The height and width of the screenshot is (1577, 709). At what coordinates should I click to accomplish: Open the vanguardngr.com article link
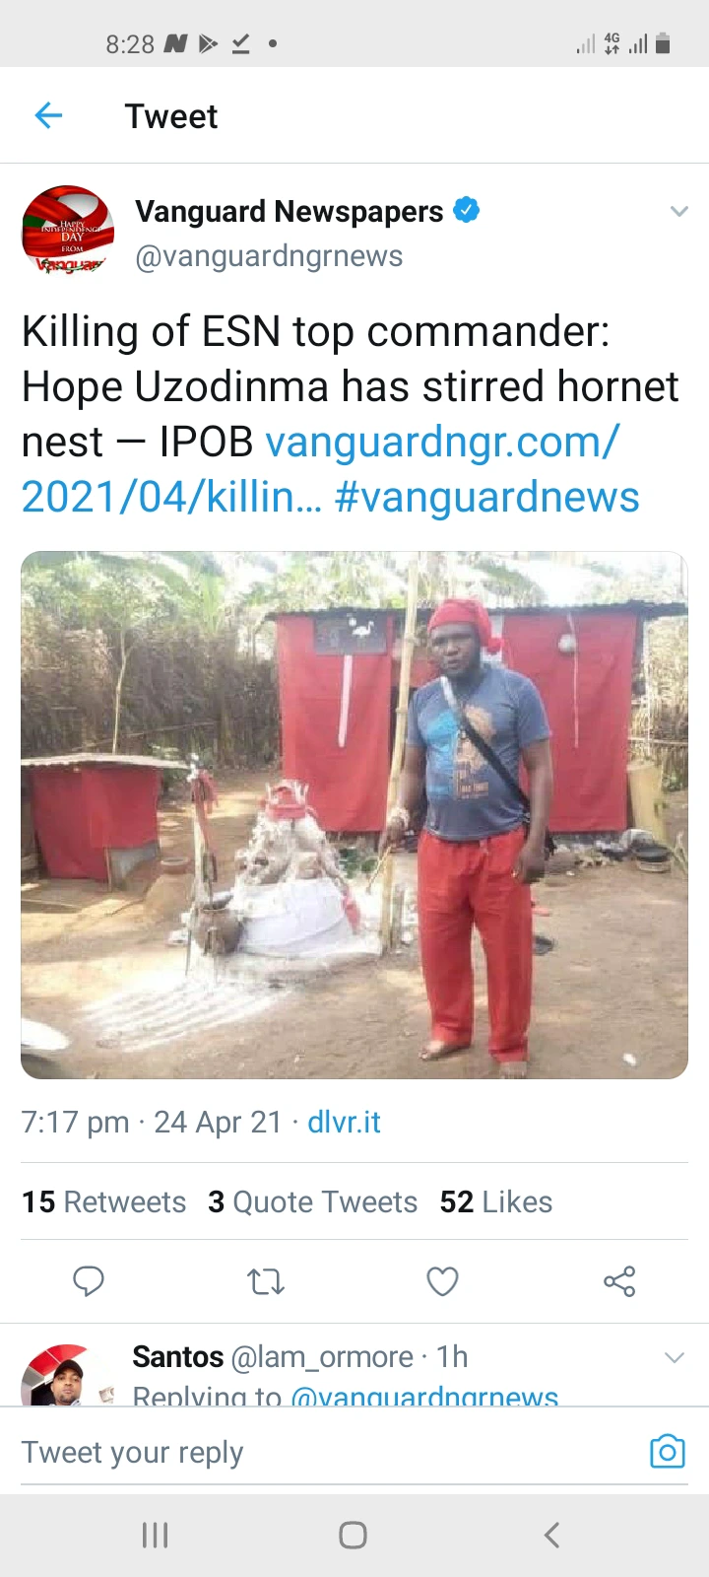(321, 469)
